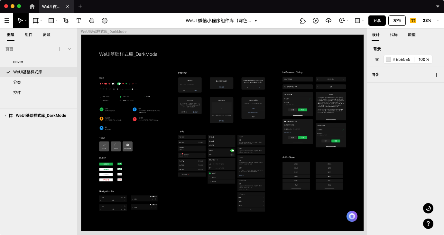Open the Move tool dropdown arrow
Viewport: 444px width, 235px height.
[x=26, y=21]
